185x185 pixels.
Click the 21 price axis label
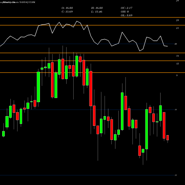[177, 28]
